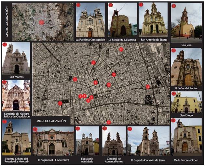Click the red circle on the macrolocalización map

click(41, 22)
